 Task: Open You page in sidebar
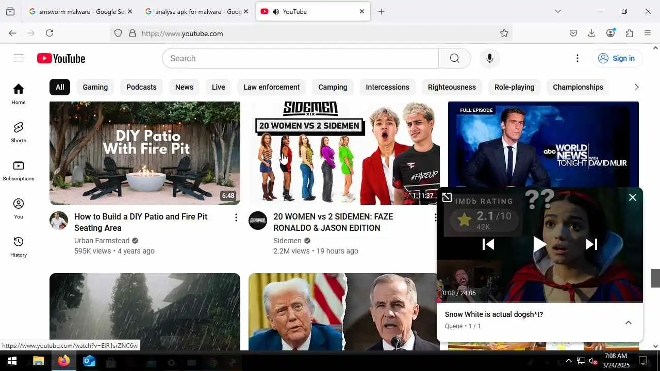[19, 208]
